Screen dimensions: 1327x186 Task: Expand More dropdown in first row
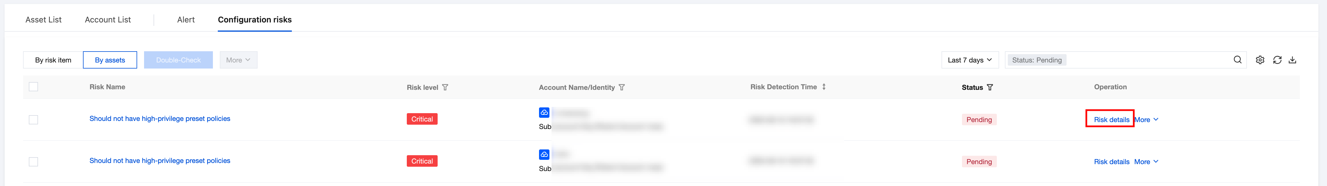(x=1147, y=119)
